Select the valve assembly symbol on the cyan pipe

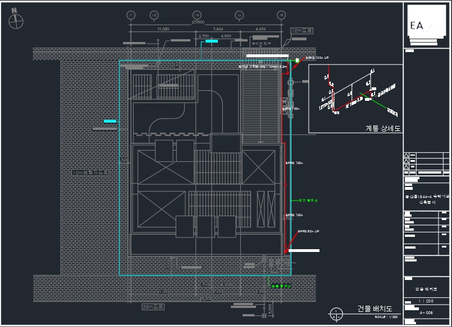point(290,99)
